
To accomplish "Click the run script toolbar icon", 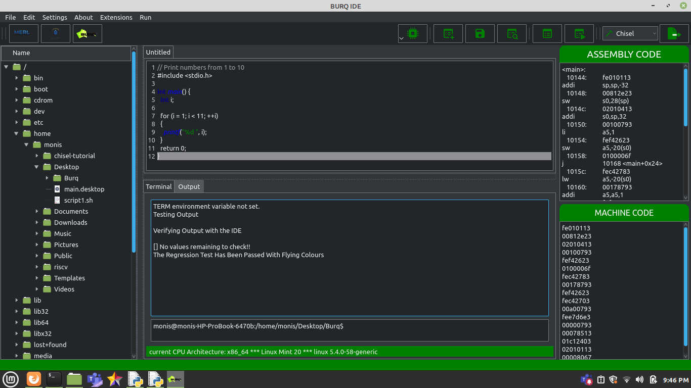I will click(x=579, y=34).
